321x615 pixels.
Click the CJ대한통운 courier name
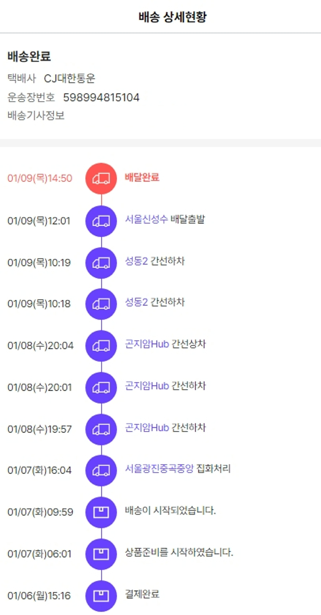point(69,79)
